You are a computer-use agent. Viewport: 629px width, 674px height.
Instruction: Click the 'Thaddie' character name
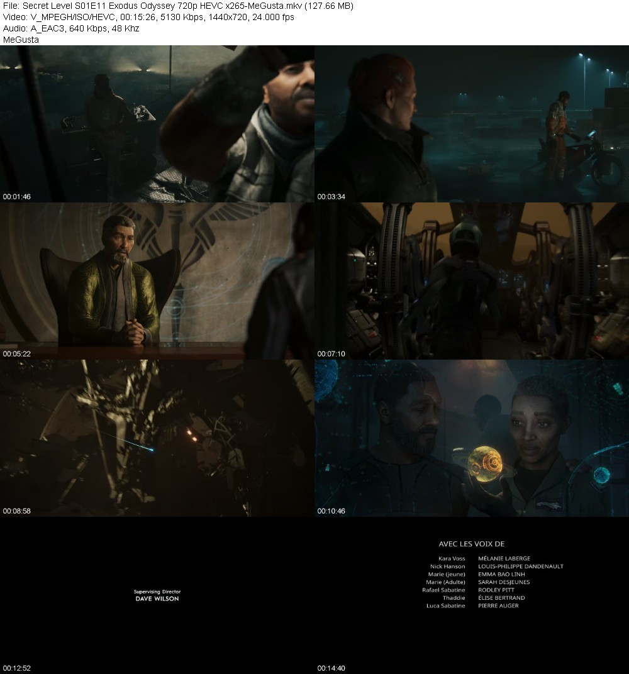click(454, 598)
